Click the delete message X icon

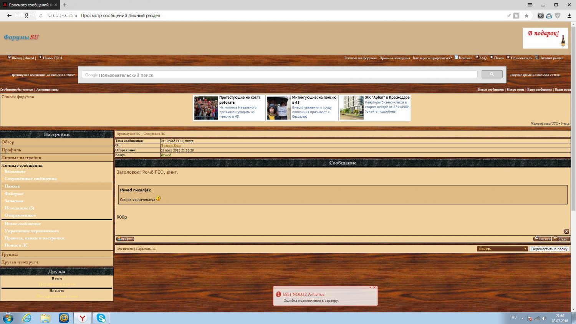566,231
